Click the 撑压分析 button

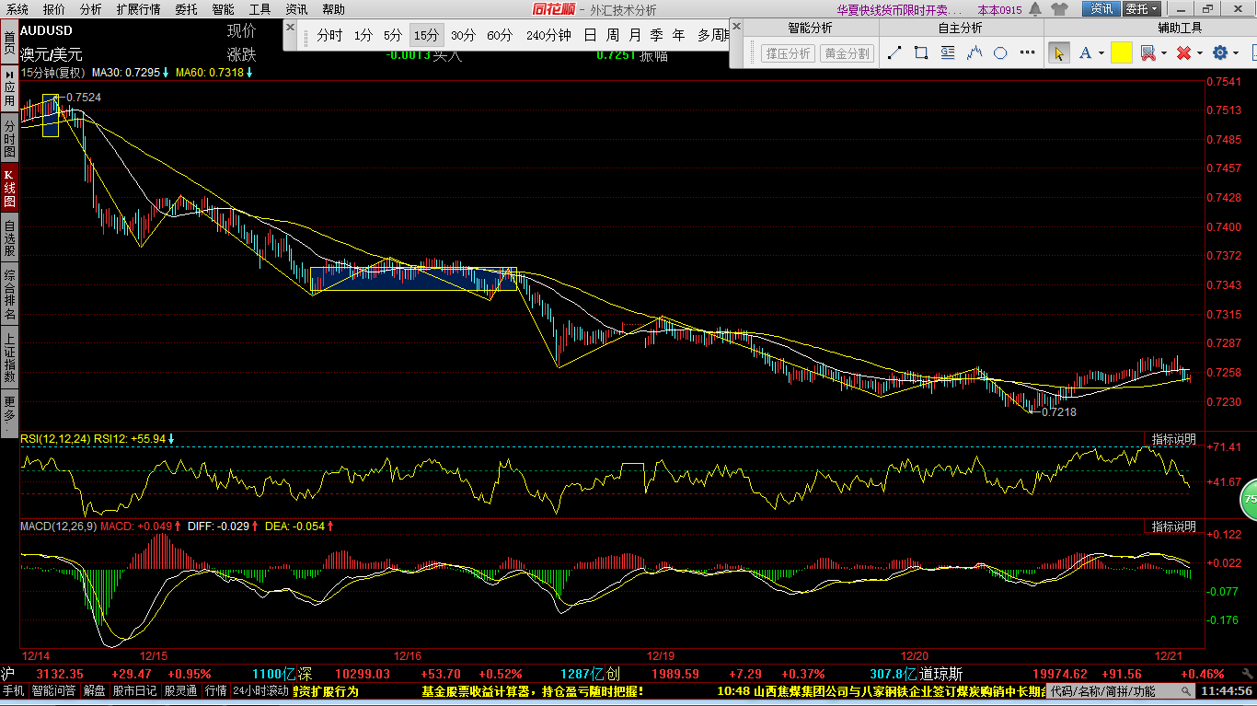point(789,53)
